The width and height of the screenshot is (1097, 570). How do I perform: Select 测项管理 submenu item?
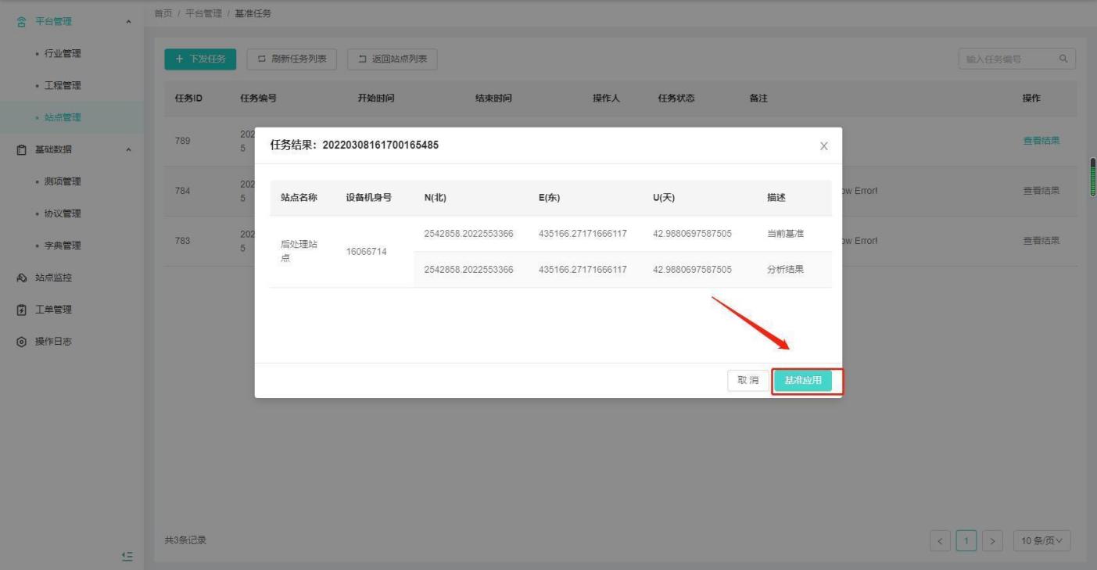click(63, 181)
